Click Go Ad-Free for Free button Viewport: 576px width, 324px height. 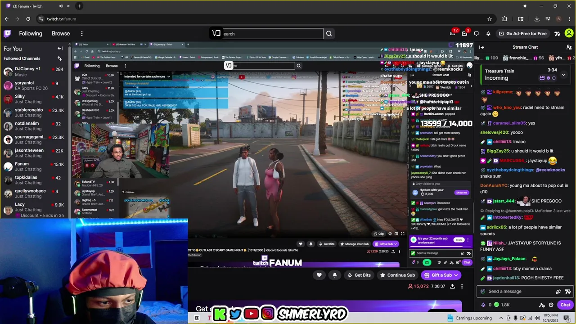point(523,33)
